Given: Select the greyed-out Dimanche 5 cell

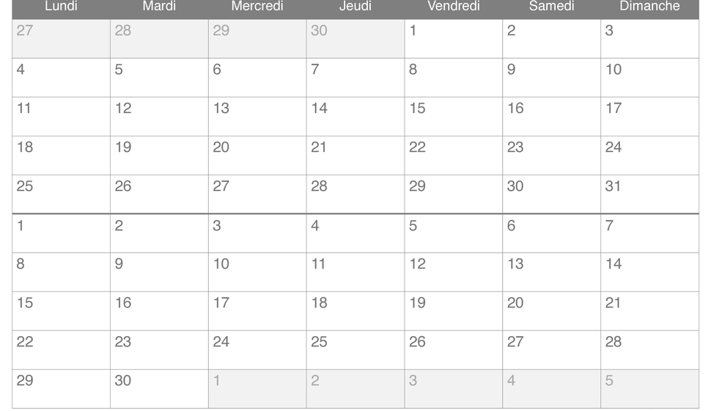Looking at the screenshot, I should pos(649,389).
